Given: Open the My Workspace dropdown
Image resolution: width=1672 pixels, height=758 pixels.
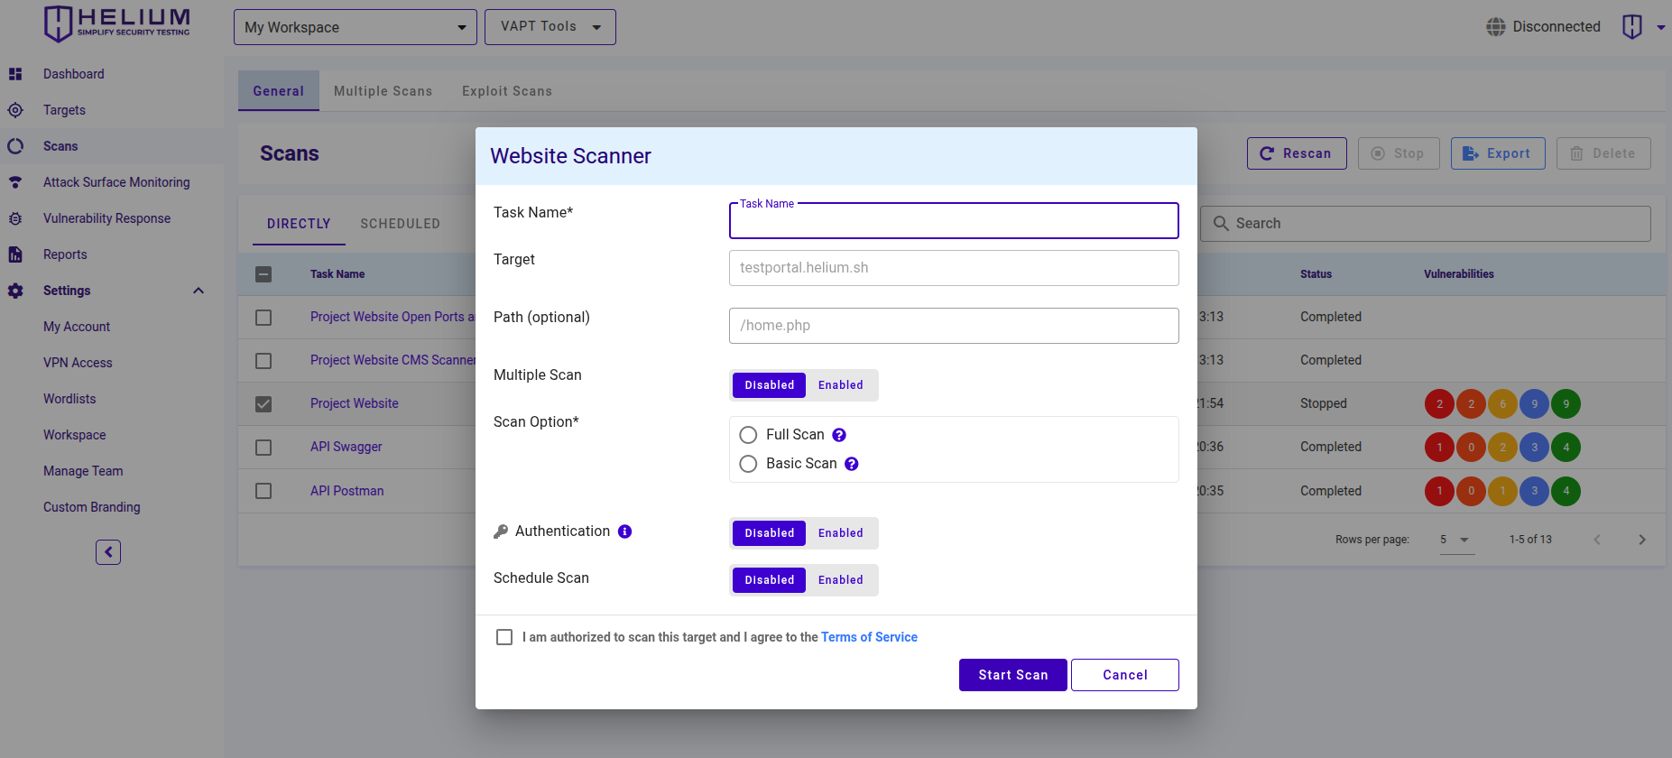Looking at the screenshot, I should click(x=355, y=27).
